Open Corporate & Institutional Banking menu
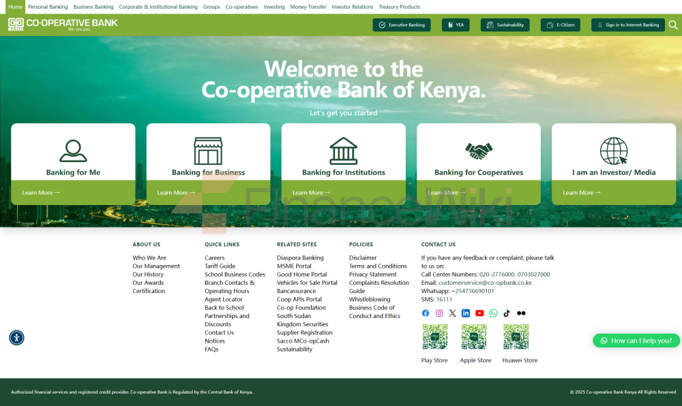Image resolution: width=682 pixels, height=406 pixels. [x=158, y=7]
